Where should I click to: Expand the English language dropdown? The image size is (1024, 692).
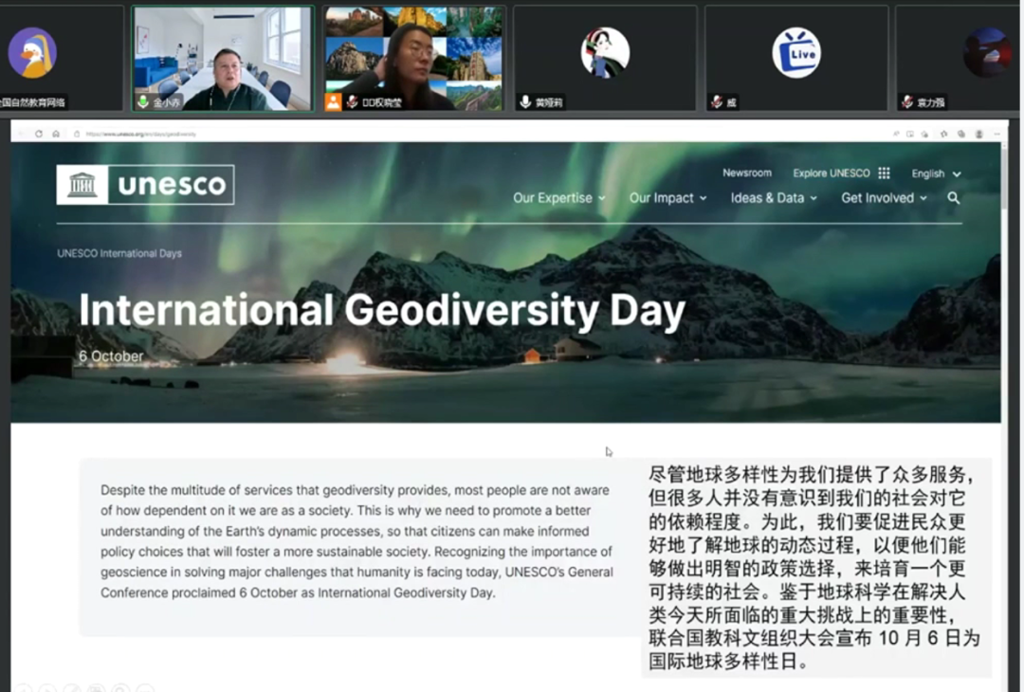(x=936, y=174)
